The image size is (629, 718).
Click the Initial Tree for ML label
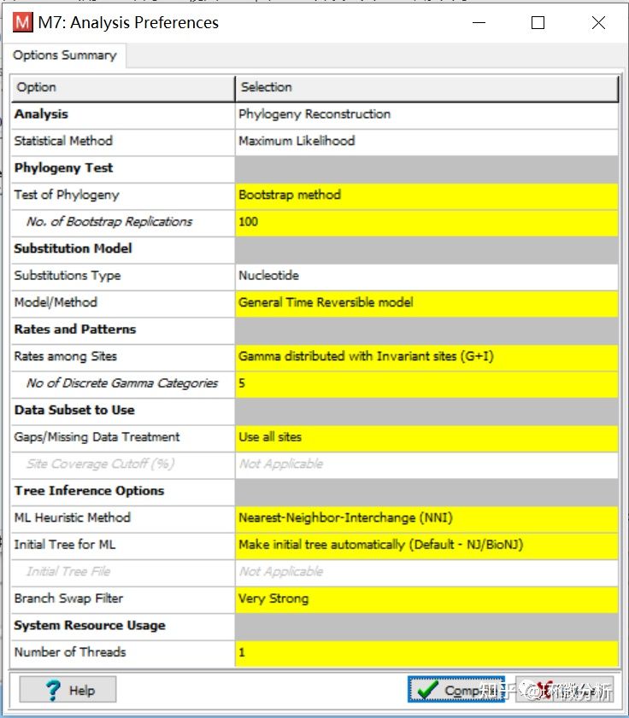(65, 545)
